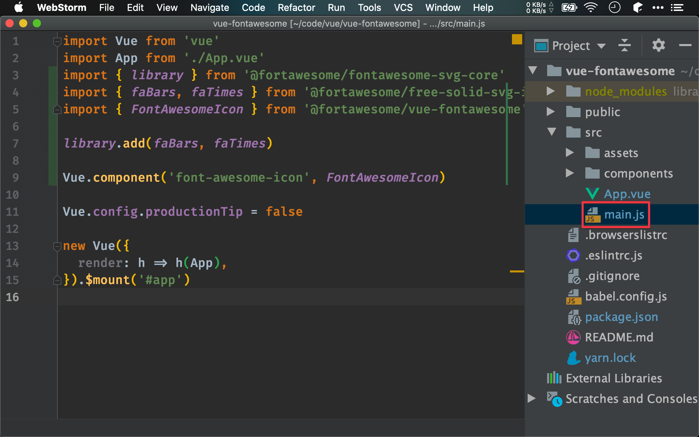This screenshot has width=699, height=437.
Task: Click the Collapse All icon in Project panel
Action: pos(624,45)
